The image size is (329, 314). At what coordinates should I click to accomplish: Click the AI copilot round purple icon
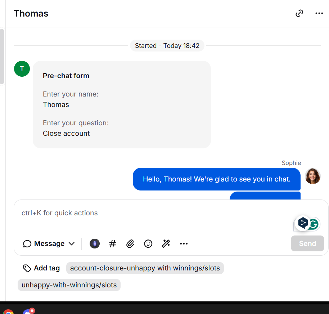95,244
